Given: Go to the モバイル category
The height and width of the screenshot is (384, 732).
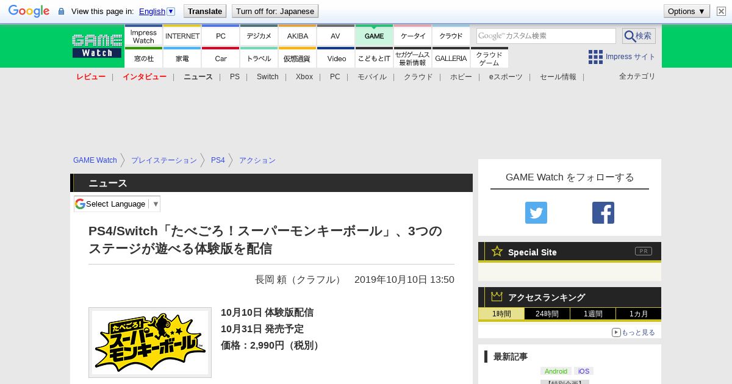Looking at the screenshot, I should 372,77.
